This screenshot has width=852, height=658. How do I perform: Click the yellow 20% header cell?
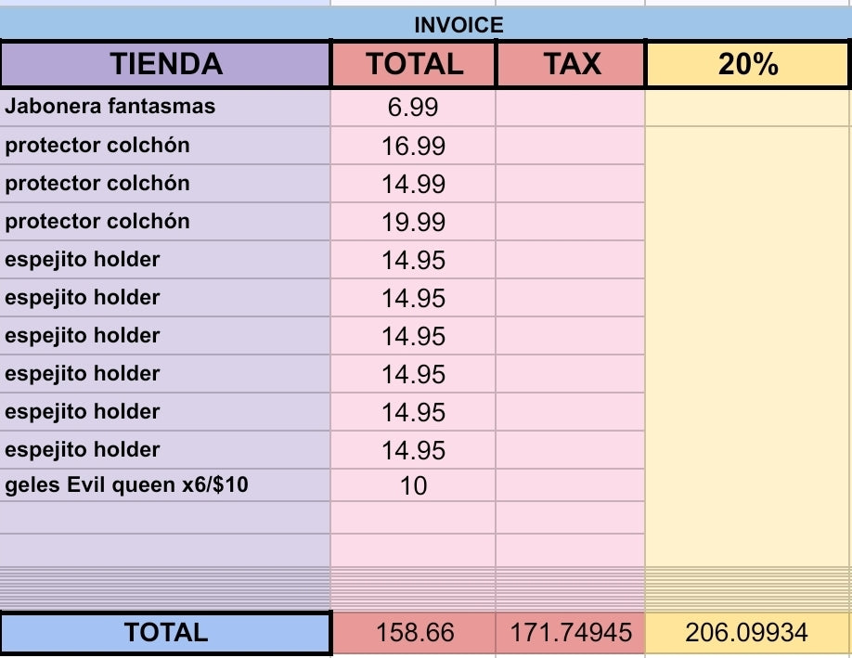(x=748, y=64)
